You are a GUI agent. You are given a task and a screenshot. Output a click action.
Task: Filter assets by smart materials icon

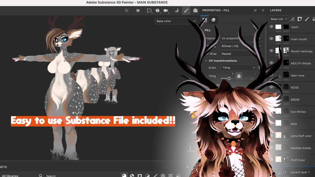click(x=132, y=176)
